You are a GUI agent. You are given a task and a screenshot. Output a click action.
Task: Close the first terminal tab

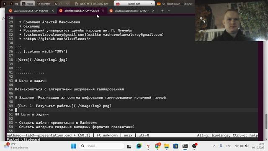pos(53,10)
